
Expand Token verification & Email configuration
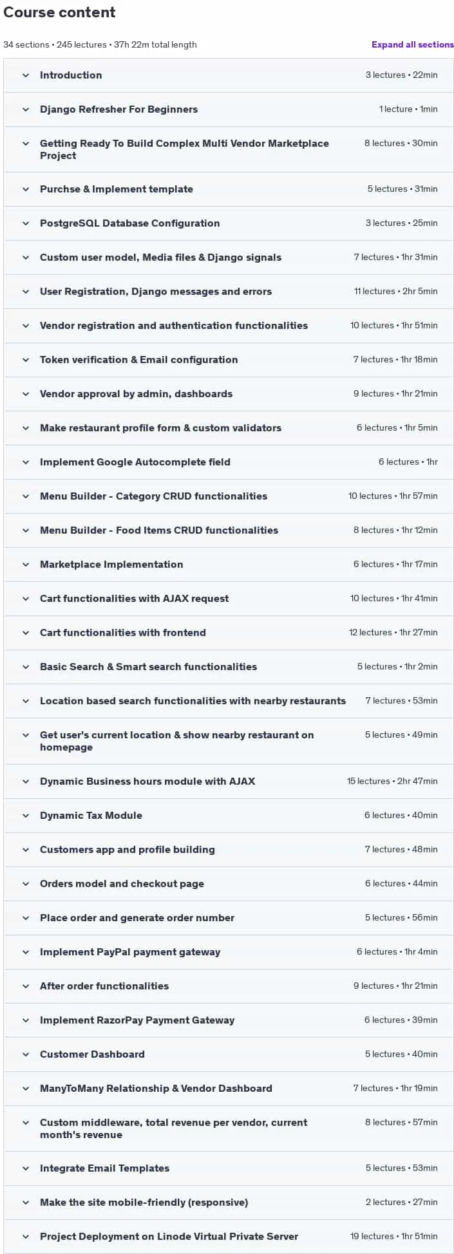click(x=229, y=360)
